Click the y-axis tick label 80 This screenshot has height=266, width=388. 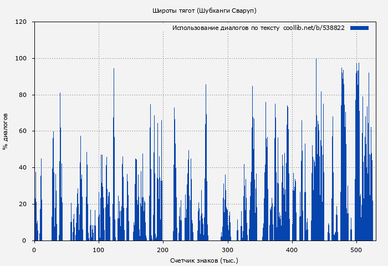23,95
